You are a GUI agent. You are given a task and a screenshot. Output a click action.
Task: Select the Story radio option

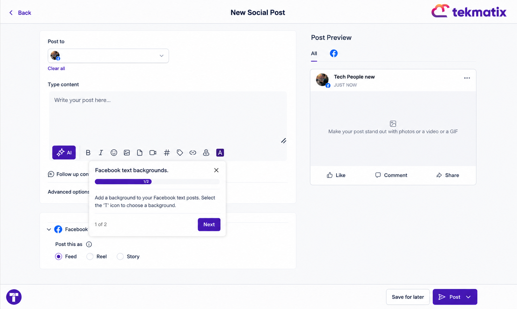pos(120,256)
